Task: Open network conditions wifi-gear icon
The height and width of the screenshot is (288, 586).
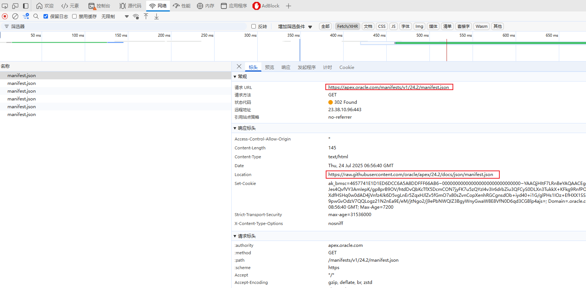Action: (x=136, y=16)
